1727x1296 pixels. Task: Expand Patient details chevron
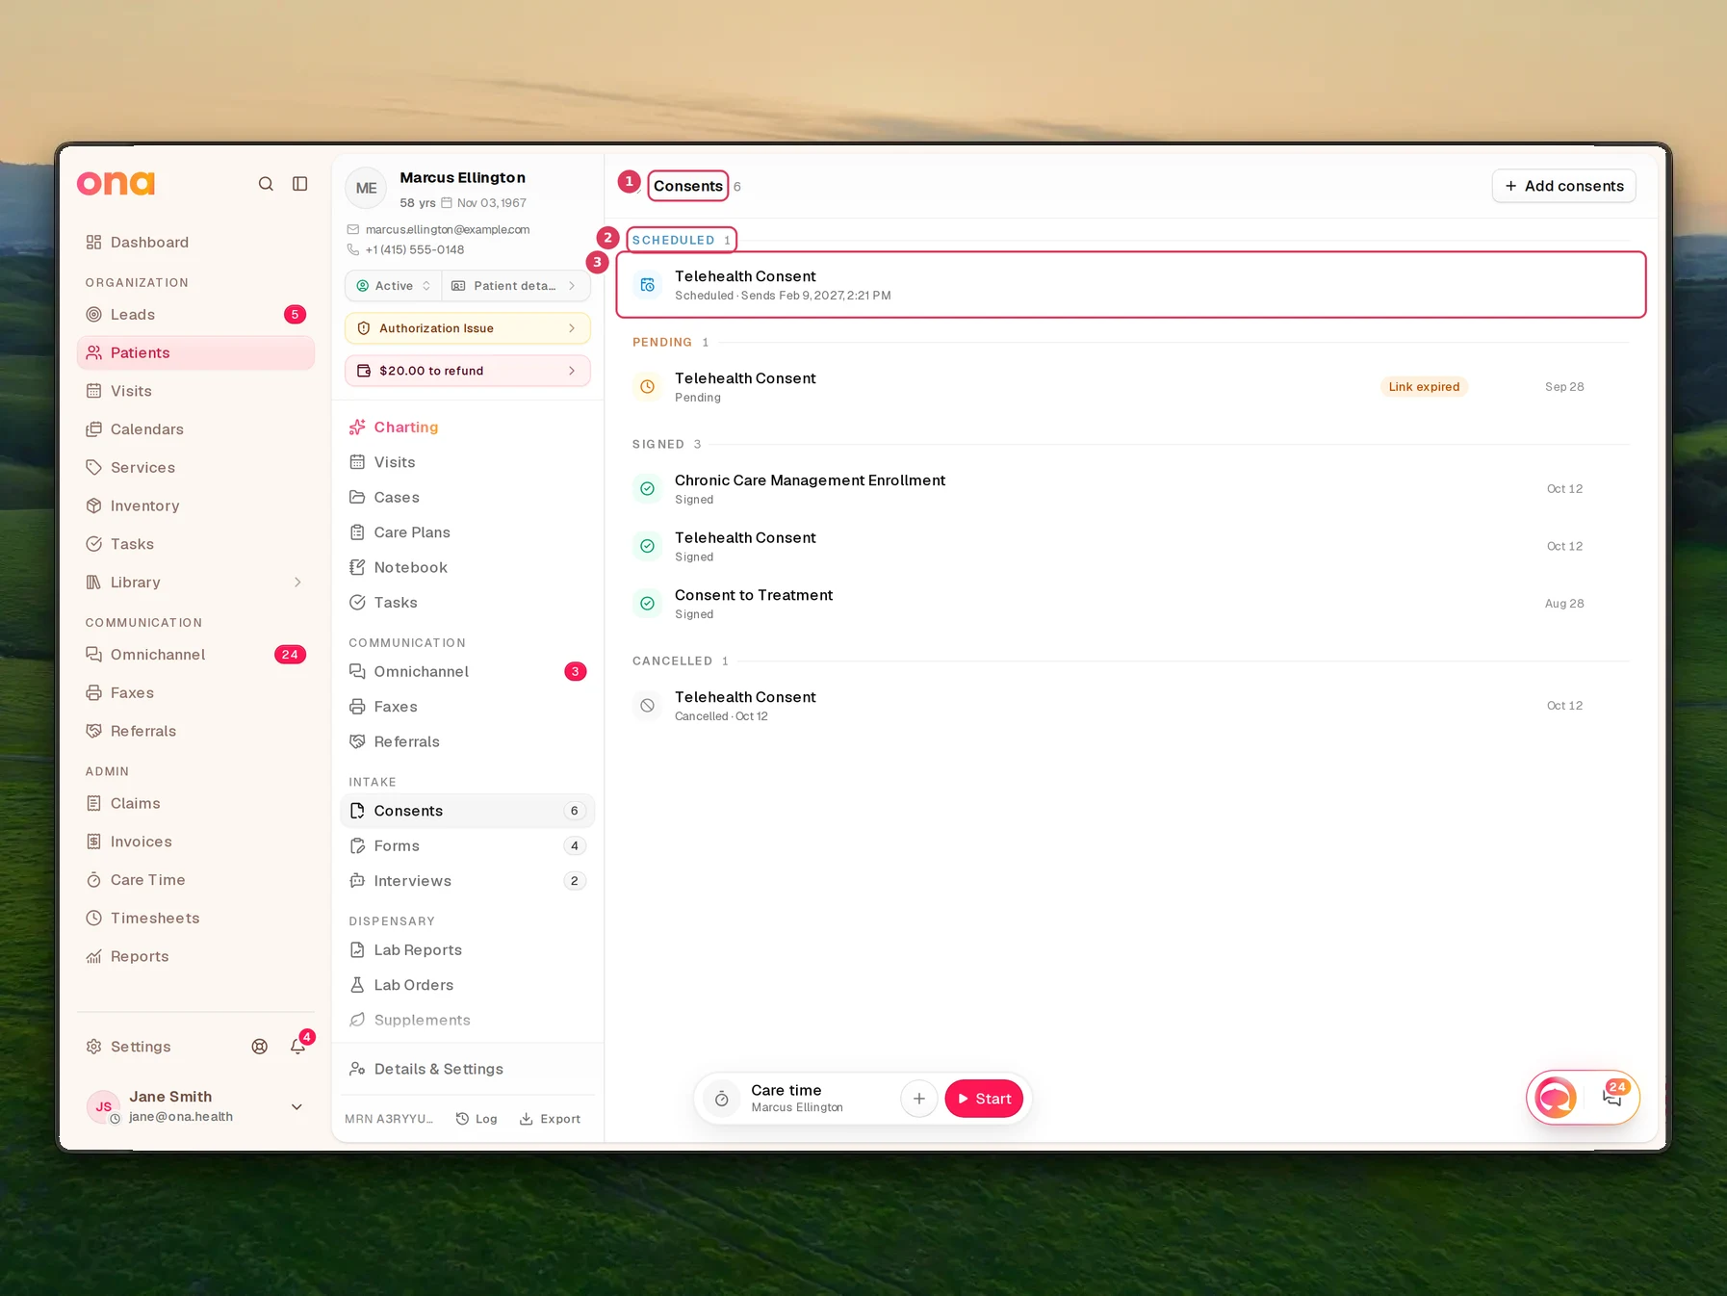coord(572,286)
